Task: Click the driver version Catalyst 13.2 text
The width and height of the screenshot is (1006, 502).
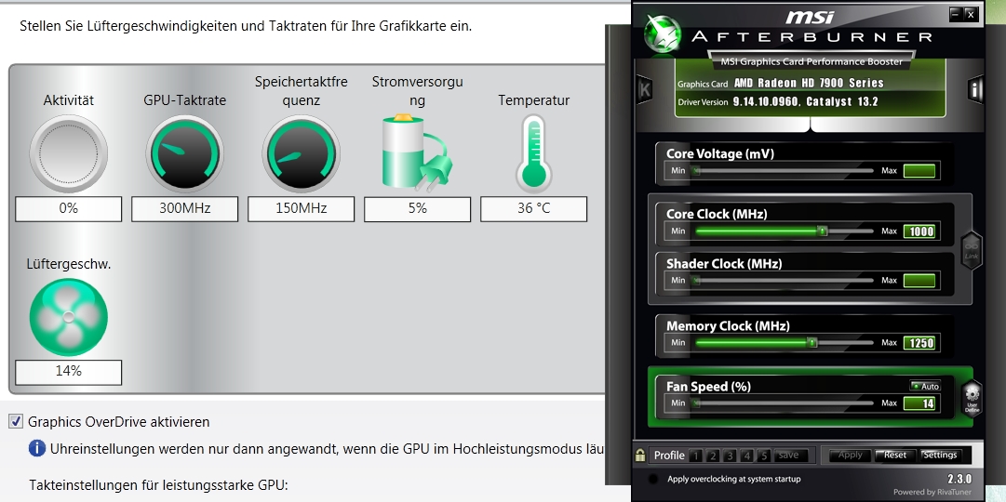Action: tap(805, 102)
